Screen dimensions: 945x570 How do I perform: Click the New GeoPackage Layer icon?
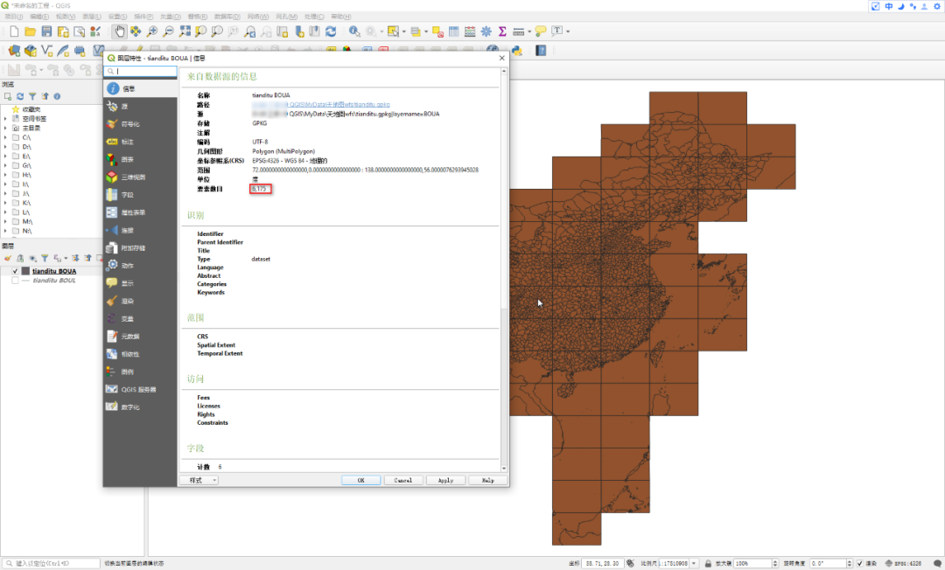click(x=30, y=51)
